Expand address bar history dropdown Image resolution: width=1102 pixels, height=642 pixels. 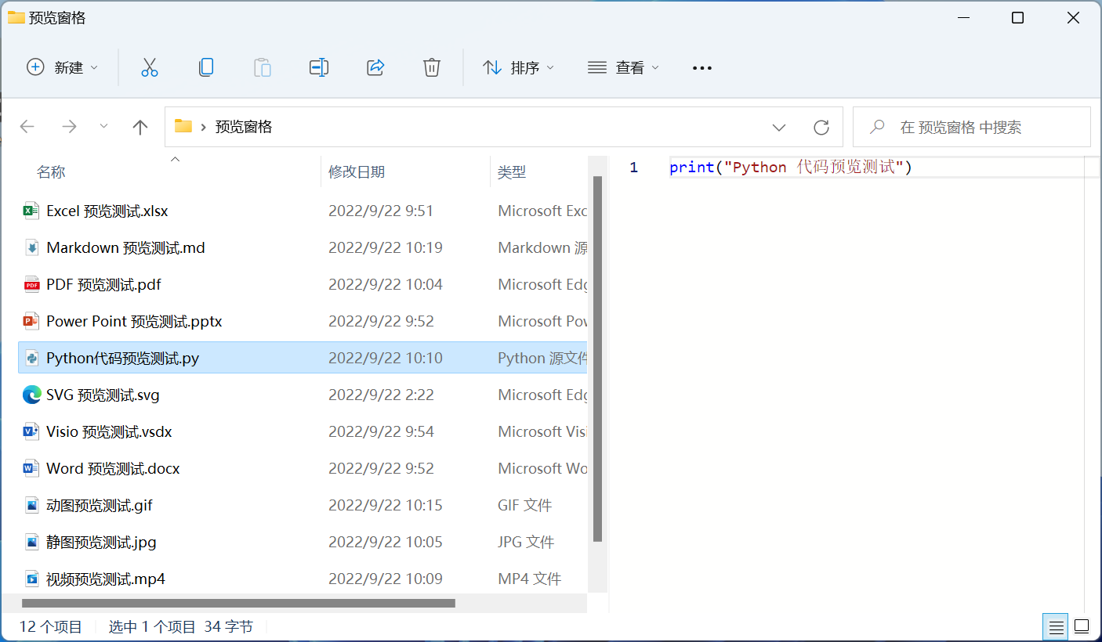point(779,127)
